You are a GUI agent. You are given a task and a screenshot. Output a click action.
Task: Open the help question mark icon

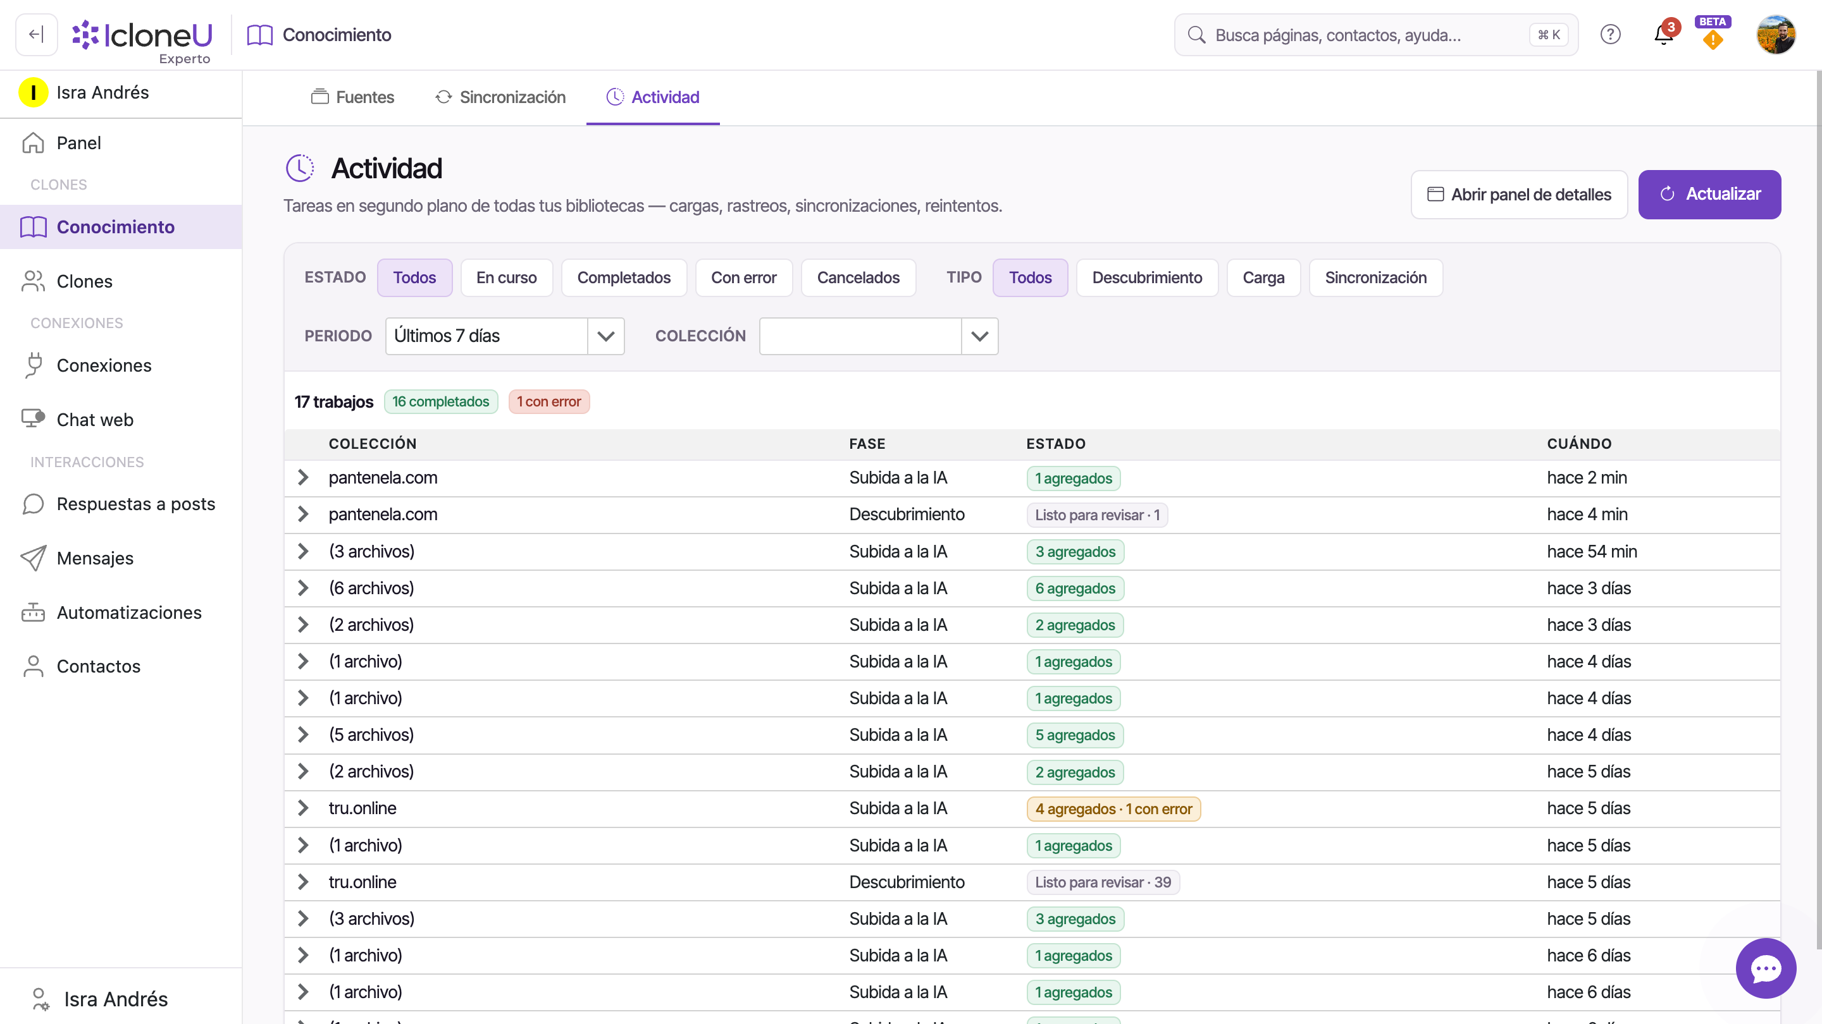click(x=1611, y=35)
